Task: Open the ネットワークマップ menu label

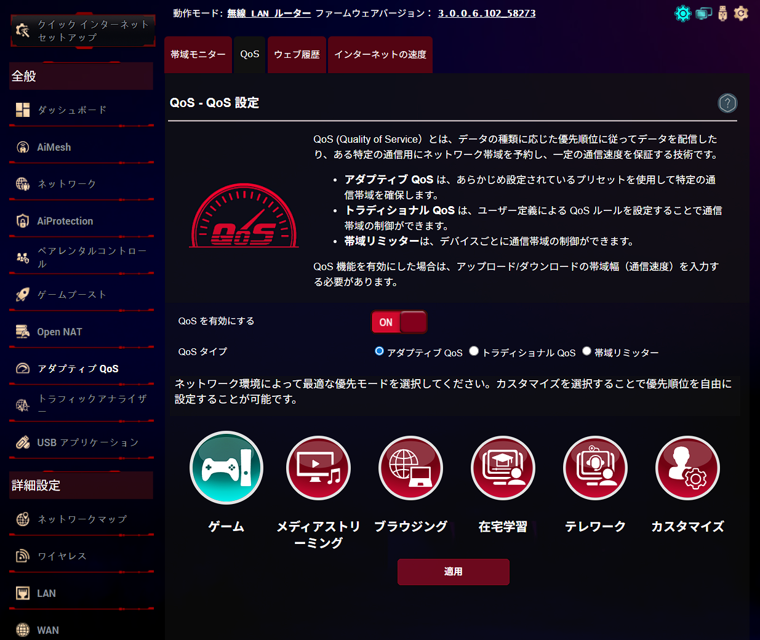Action: point(82,519)
